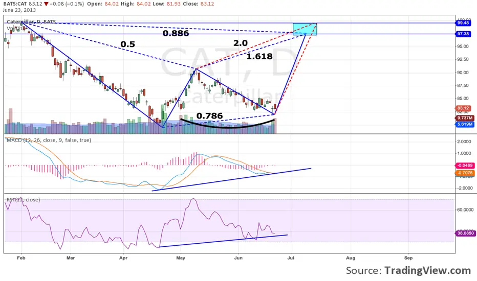
Task: Click the 95.00 price axis tick
Action: coord(462,46)
